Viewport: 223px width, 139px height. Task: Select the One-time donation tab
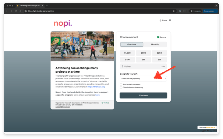coord(132,44)
